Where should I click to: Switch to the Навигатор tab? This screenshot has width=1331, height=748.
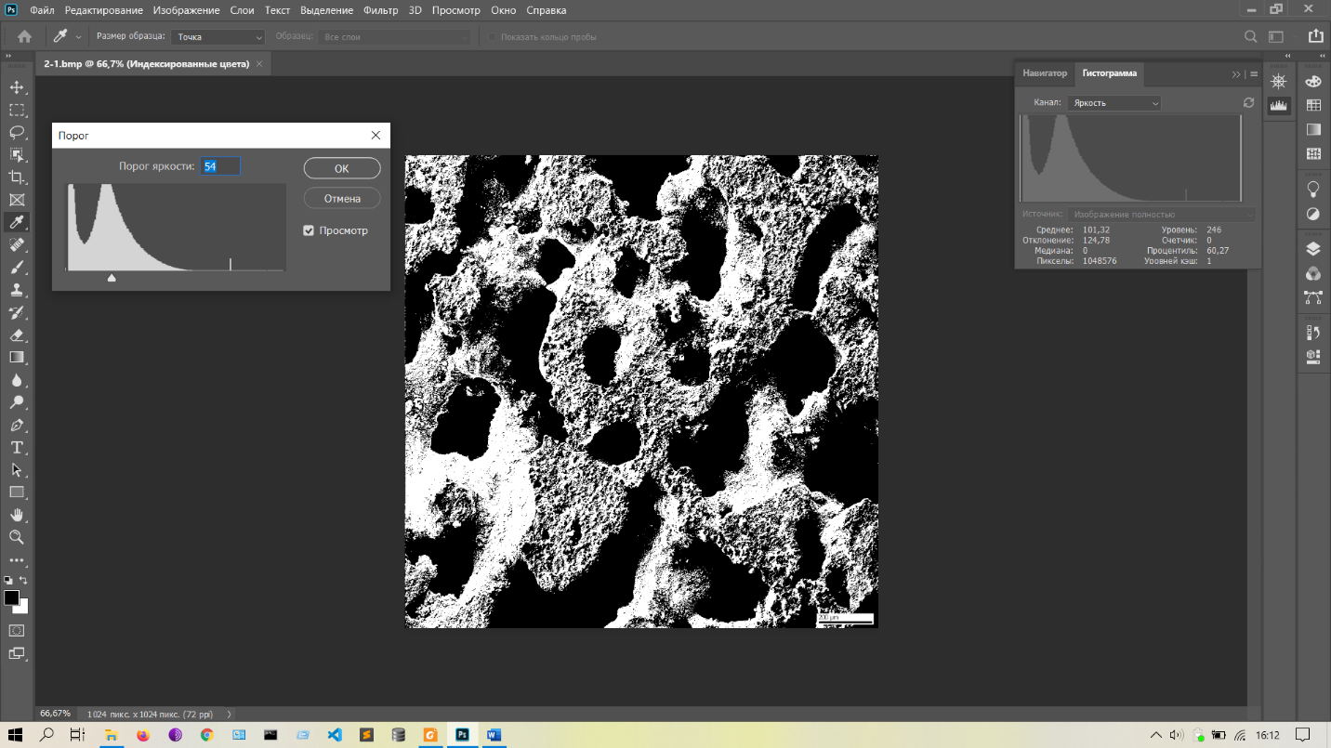[1045, 73]
